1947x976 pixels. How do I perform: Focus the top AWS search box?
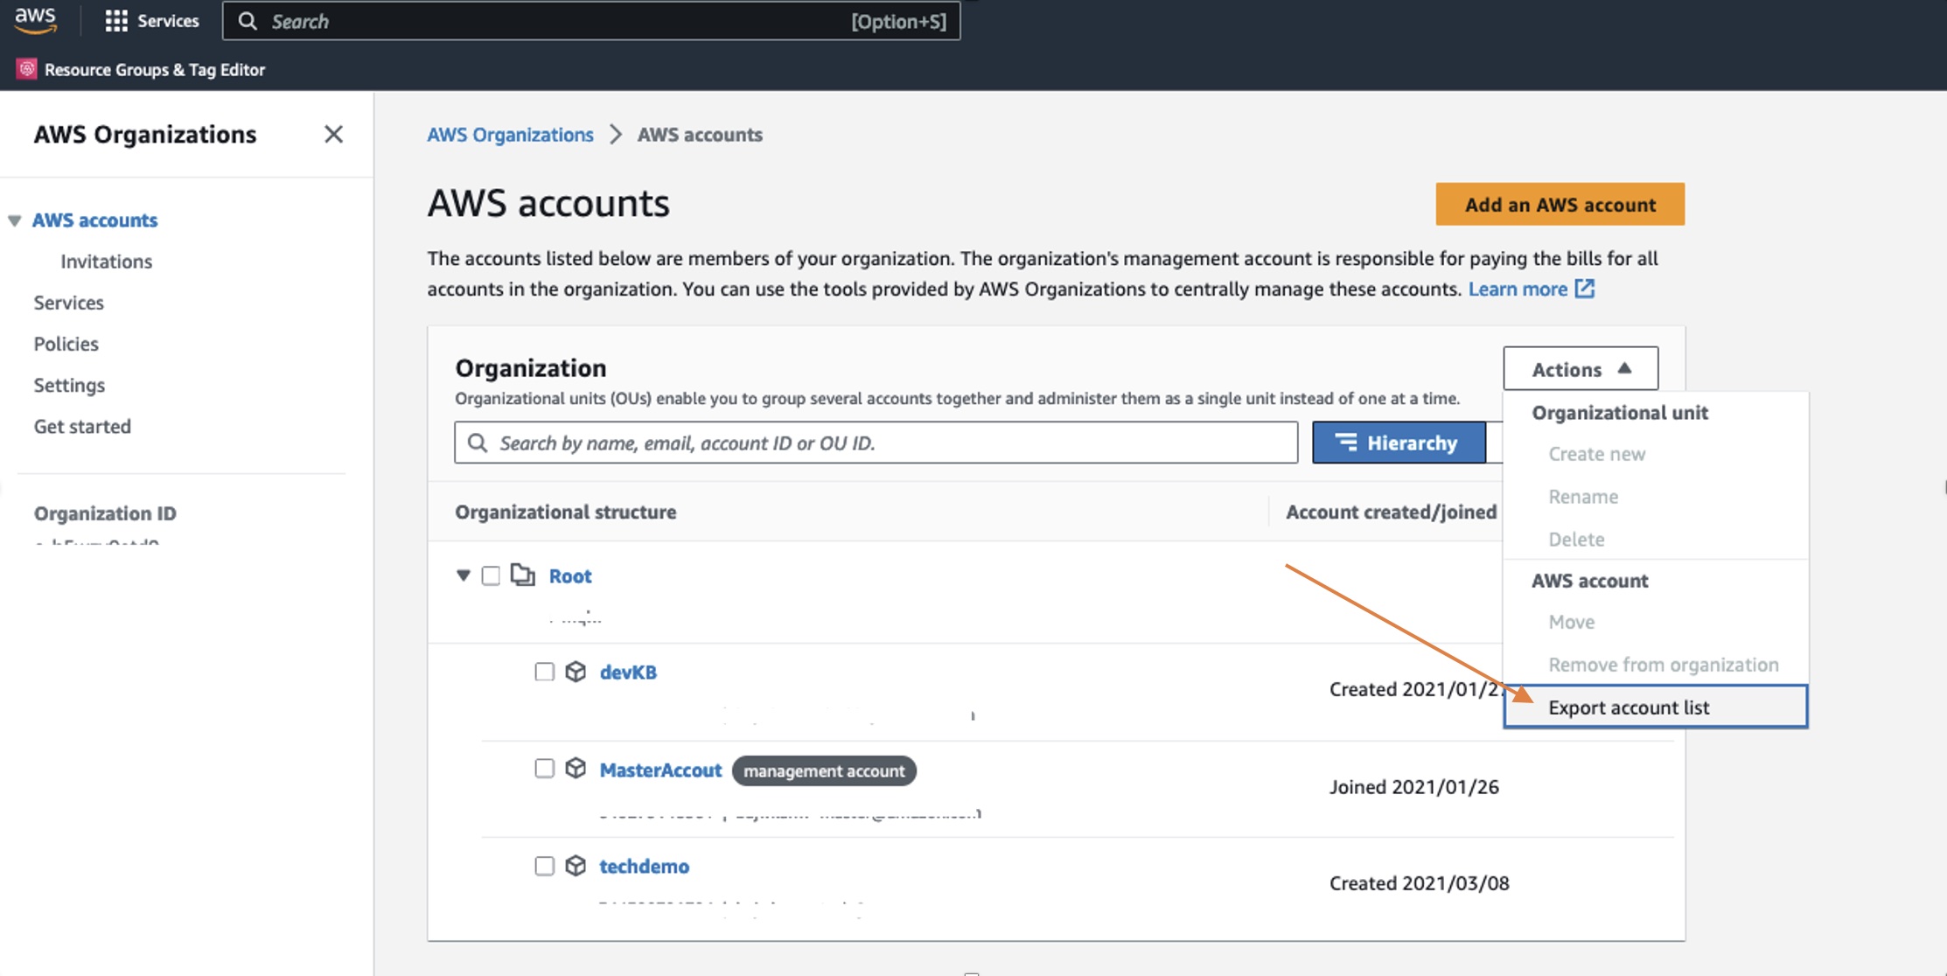click(x=591, y=21)
